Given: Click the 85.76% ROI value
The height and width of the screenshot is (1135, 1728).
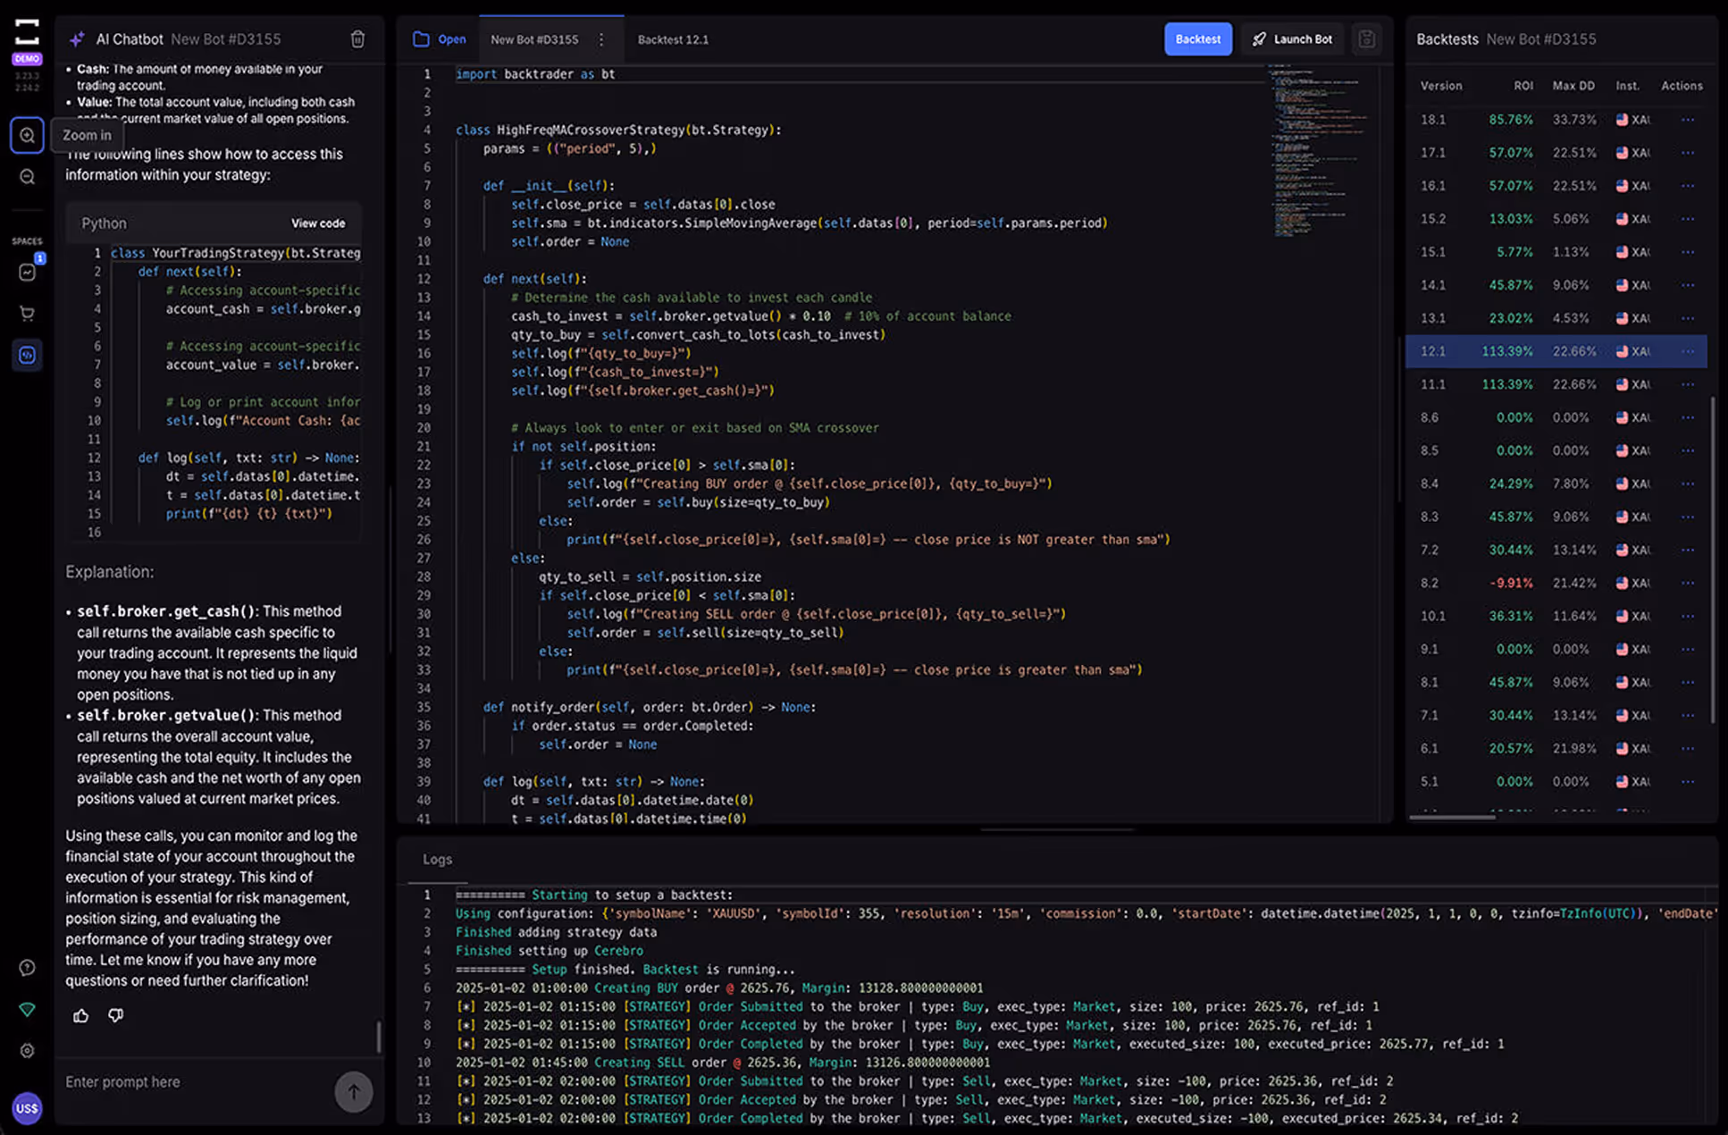Looking at the screenshot, I should click(1510, 120).
